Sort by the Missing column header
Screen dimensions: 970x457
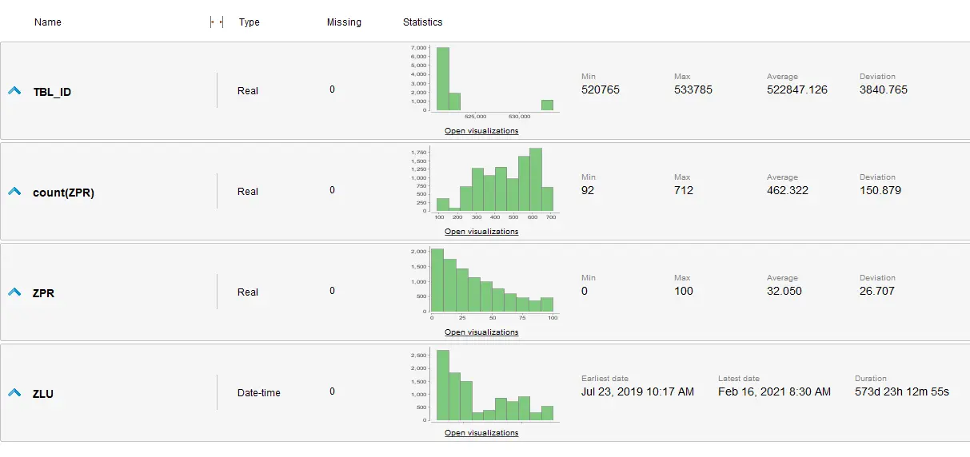[344, 22]
